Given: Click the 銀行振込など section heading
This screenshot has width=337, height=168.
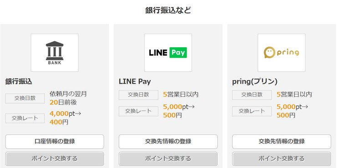Looking at the screenshot, I should pos(168,10).
